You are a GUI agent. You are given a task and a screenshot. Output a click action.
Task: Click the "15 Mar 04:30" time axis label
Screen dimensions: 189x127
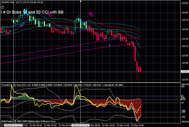pyautogui.click(x=65, y=125)
